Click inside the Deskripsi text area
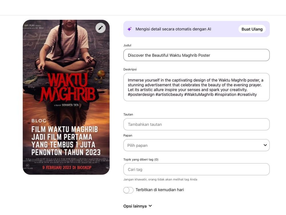The image size is (286, 215). coord(196,87)
